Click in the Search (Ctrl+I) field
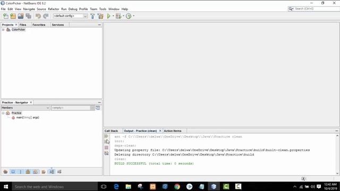The height and width of the screenshot is (191, 340). (x=317, y=9)
